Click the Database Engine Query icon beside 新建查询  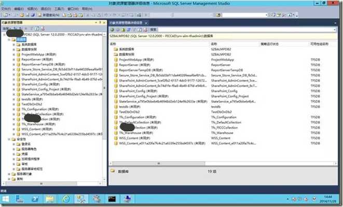[64, 15]
